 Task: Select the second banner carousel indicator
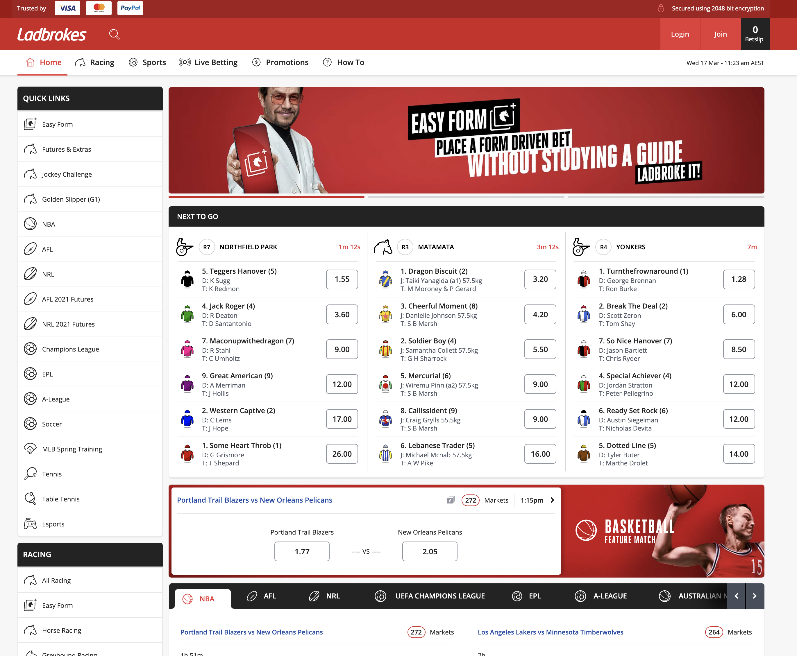(x=466, y=197)
